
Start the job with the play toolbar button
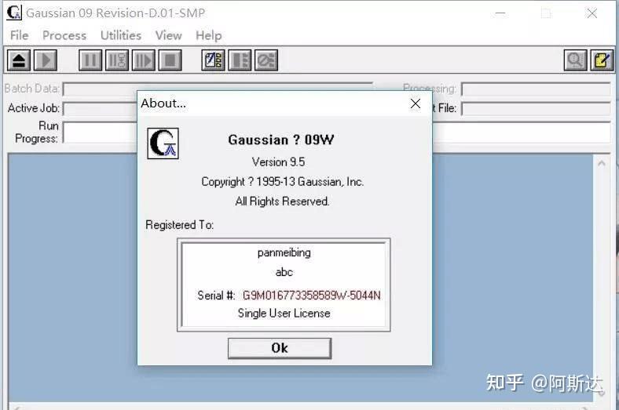[x=46, y=60]
